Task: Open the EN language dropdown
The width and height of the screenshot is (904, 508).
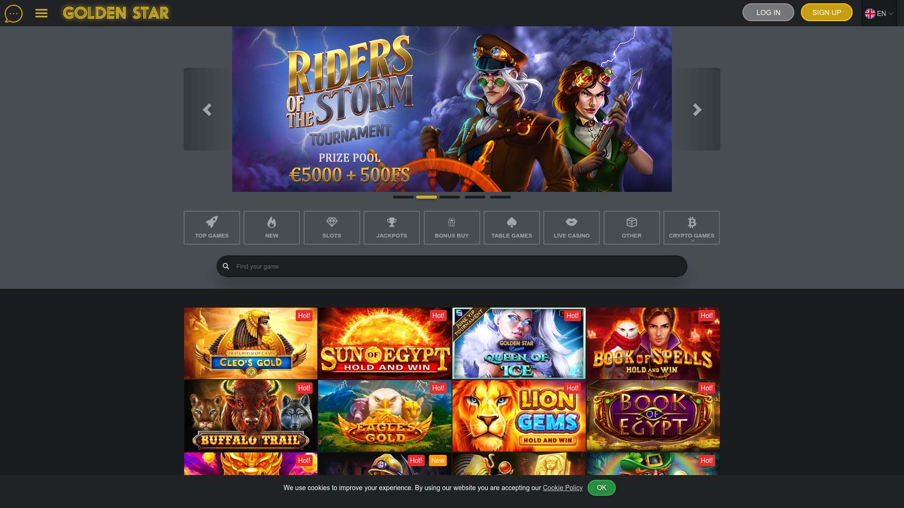Action: [879, 14]
